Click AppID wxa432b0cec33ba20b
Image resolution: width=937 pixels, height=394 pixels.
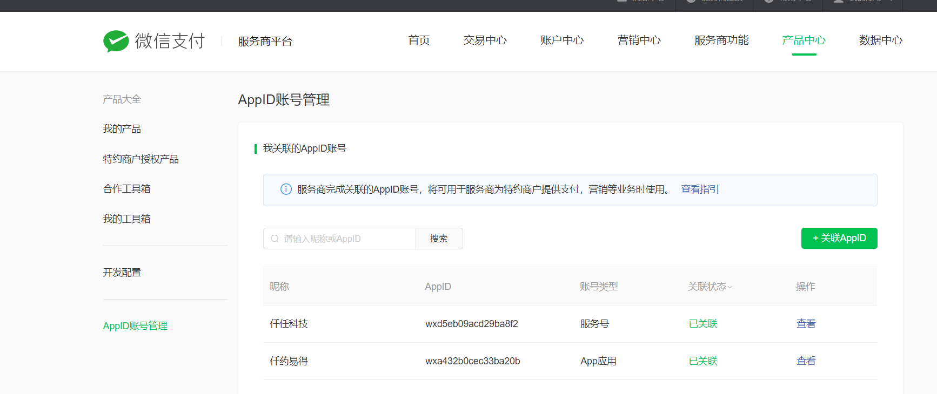click(472, 361)
